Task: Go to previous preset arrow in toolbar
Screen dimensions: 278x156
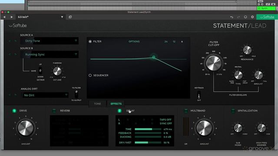Action: 4,17
